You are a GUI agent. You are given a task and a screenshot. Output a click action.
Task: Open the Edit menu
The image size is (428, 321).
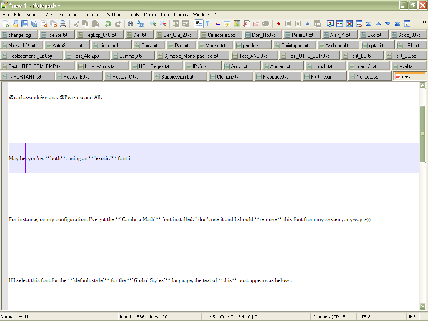point(18,15)
